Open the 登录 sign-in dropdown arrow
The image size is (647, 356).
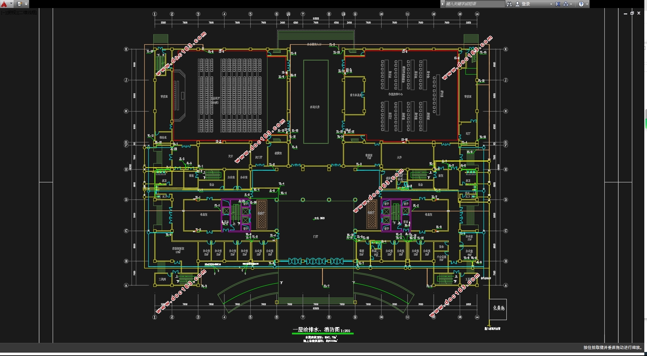pos(551,4)
